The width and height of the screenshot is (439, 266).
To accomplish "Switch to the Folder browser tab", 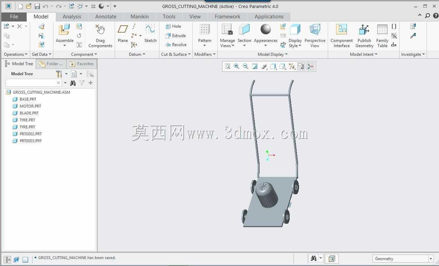I will [x=51, y=64].
